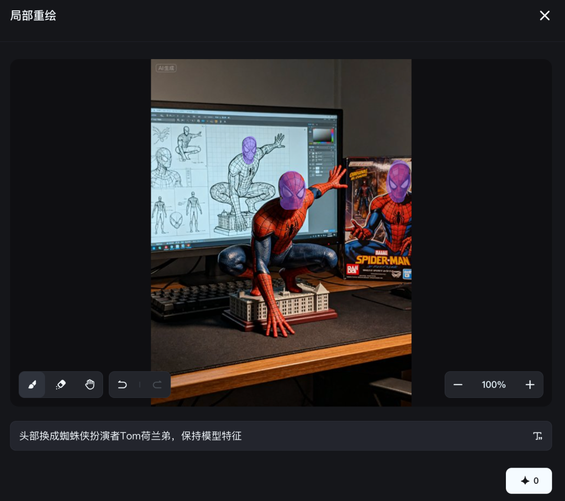Redo the mask stroke
This screenshot has height=501, width=565.
[x=156, y=385]
